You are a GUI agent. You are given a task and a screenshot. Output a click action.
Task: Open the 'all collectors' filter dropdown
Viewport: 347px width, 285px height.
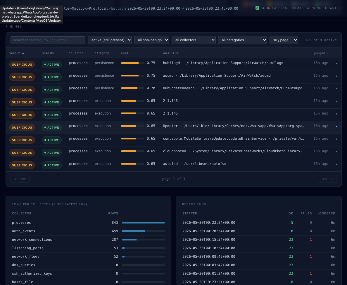tap(194, 40)
